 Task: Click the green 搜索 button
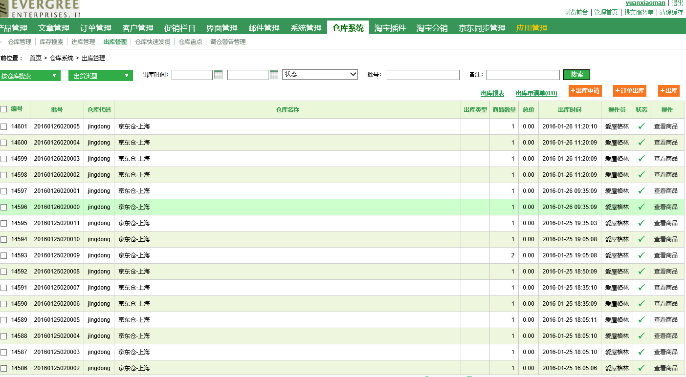pyautogui.click(x=576, y=75)
